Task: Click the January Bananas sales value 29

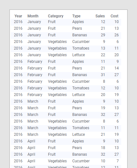Action: [103, 35]
